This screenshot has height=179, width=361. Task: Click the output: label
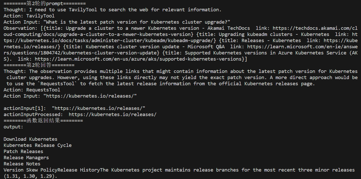[x=13, y=127]
